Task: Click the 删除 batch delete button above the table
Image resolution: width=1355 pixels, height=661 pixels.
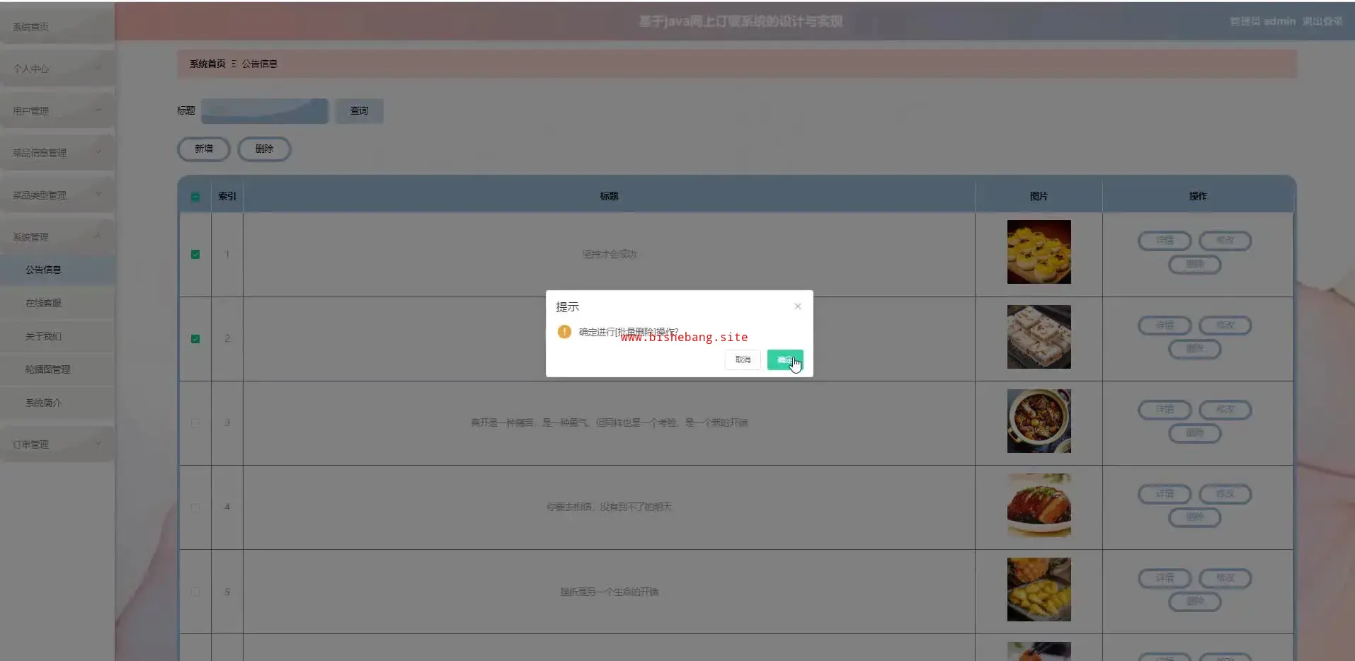Action: tap(264, 149)
